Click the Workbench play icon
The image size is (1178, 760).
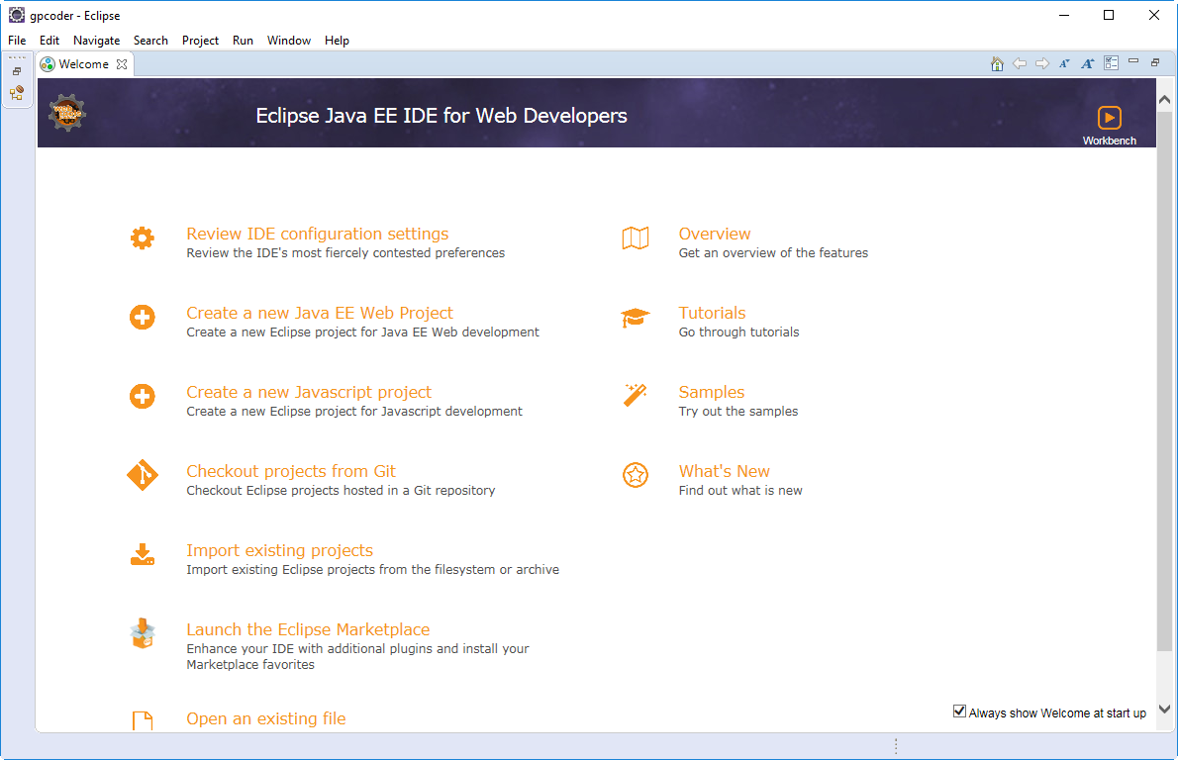[1109, 117]
